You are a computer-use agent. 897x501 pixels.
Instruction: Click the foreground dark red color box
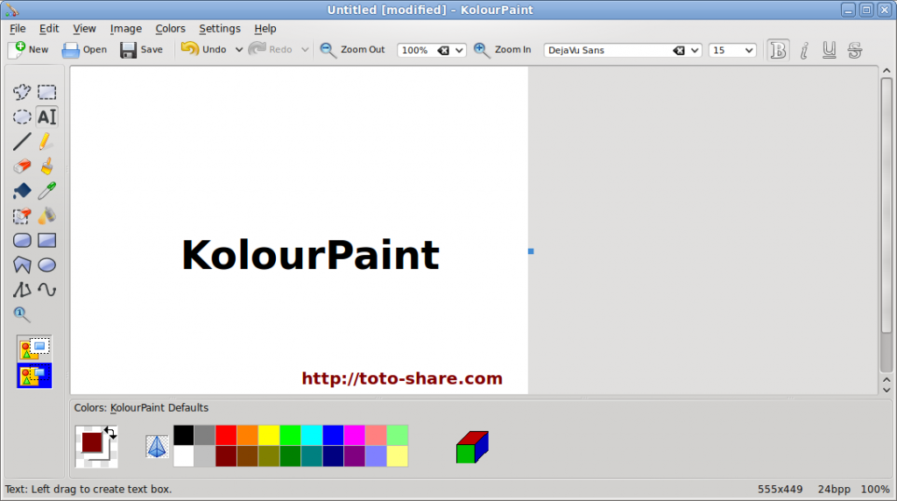point(91,442)
